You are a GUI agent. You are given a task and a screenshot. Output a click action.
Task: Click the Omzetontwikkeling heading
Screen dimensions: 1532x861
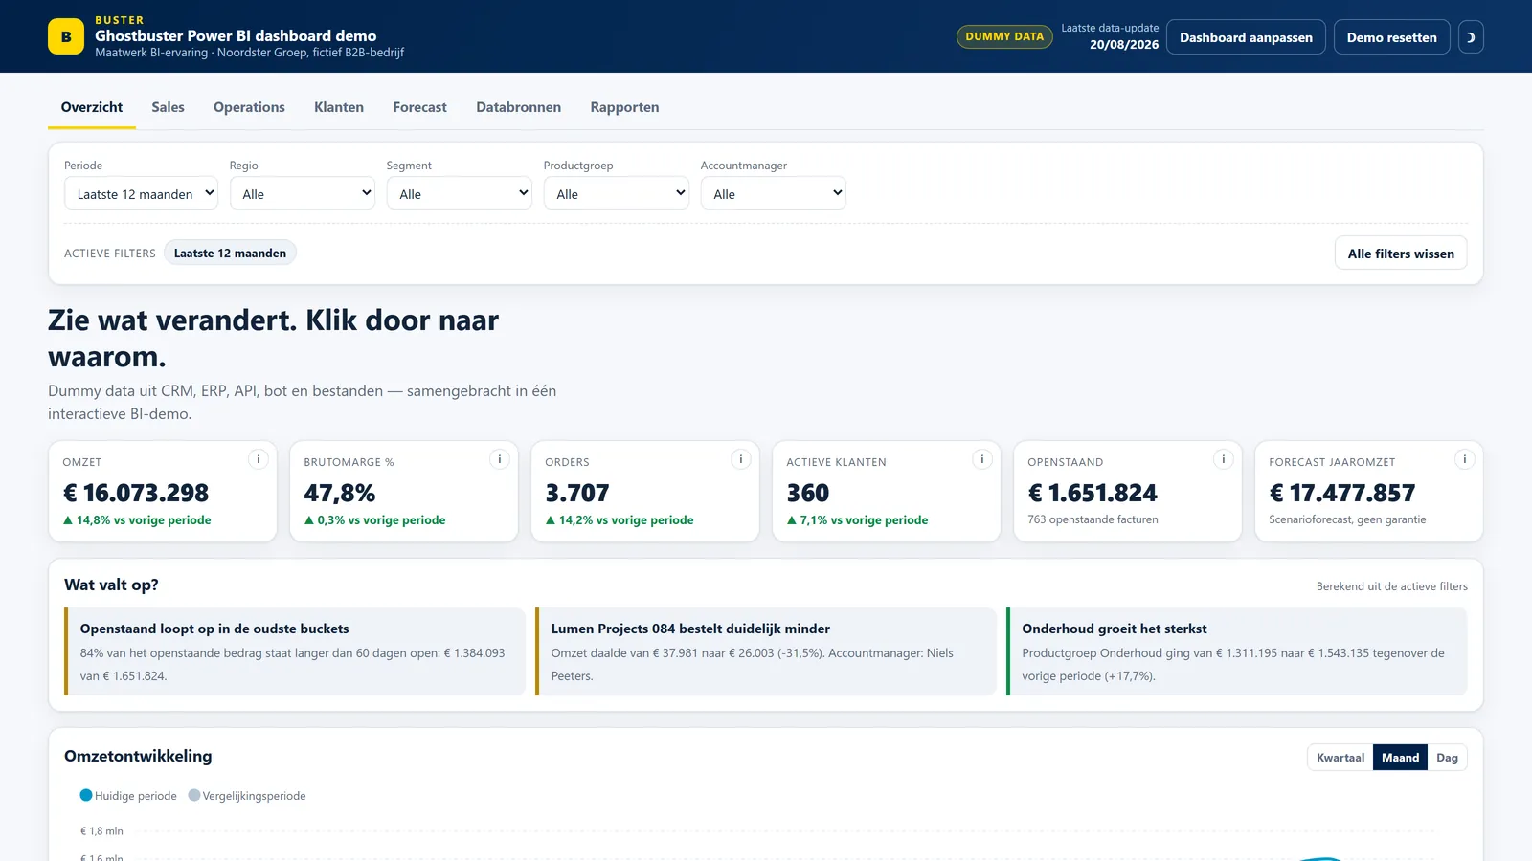coord(138,756)
